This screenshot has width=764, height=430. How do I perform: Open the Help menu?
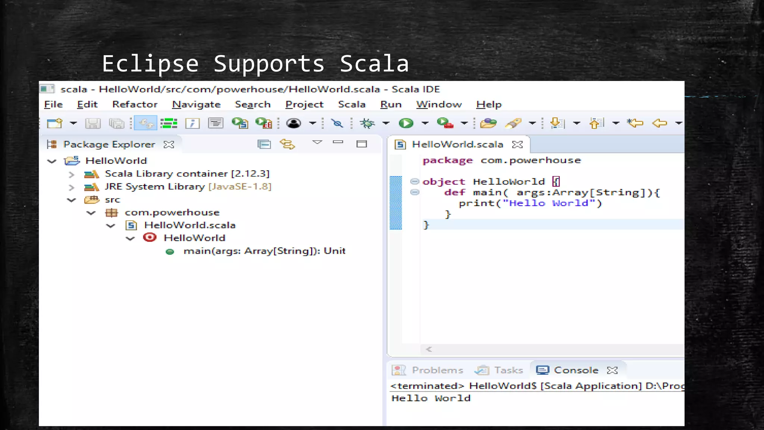(x=489, y=105)
